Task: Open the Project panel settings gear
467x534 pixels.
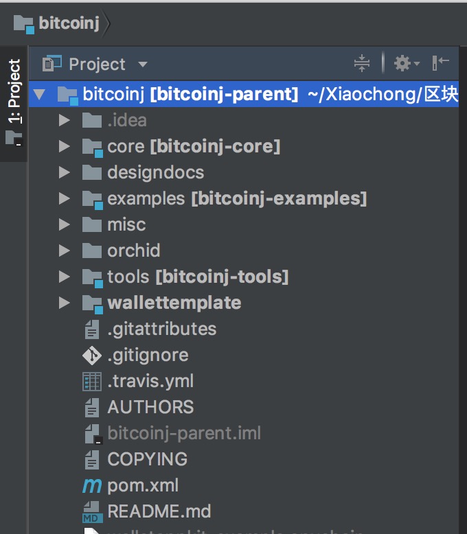Action: (x=402, y=64)
